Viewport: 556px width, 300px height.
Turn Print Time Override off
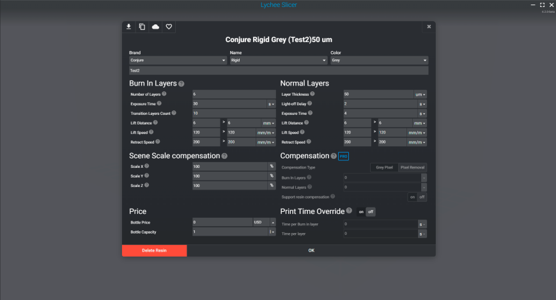point(371,212)
